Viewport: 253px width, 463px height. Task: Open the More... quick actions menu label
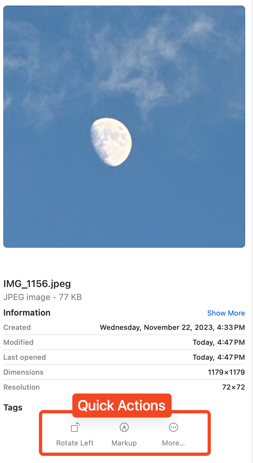[174, 443]
